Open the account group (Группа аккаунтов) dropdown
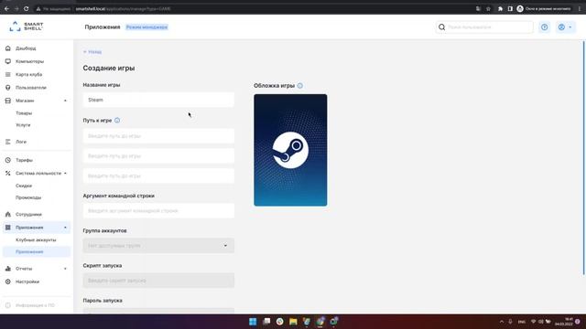Screen dimensions: 586x329 coord(158,246)
